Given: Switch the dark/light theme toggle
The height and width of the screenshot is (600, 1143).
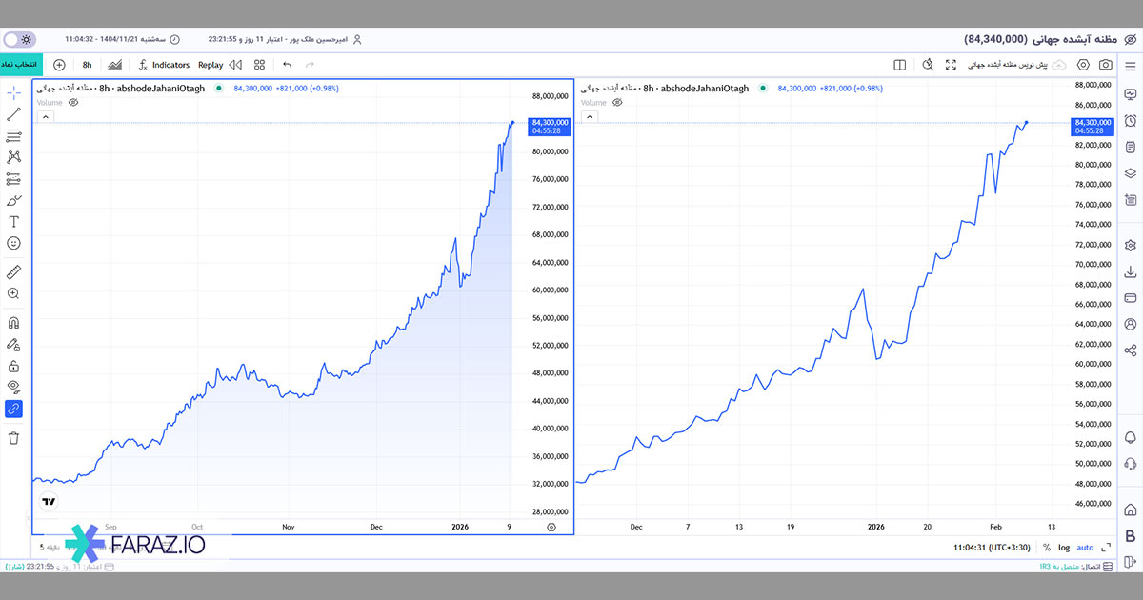Looking at the screenshot, I should pos(19,39).
